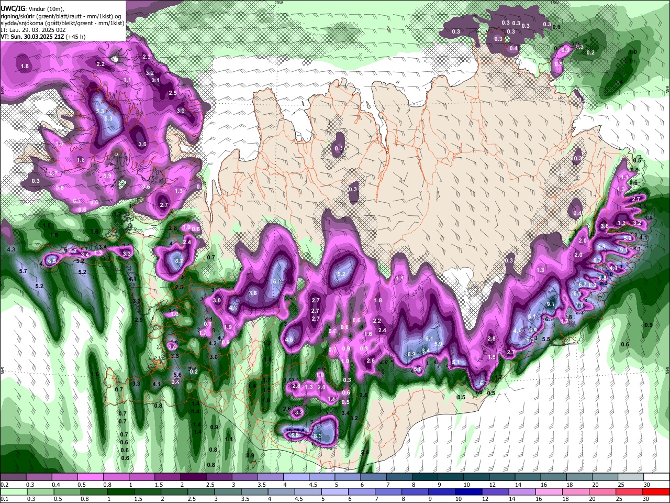The image size is (670, 503).
Task: Click the red swatch ending the lower legend row
Action: coord(656,491)
